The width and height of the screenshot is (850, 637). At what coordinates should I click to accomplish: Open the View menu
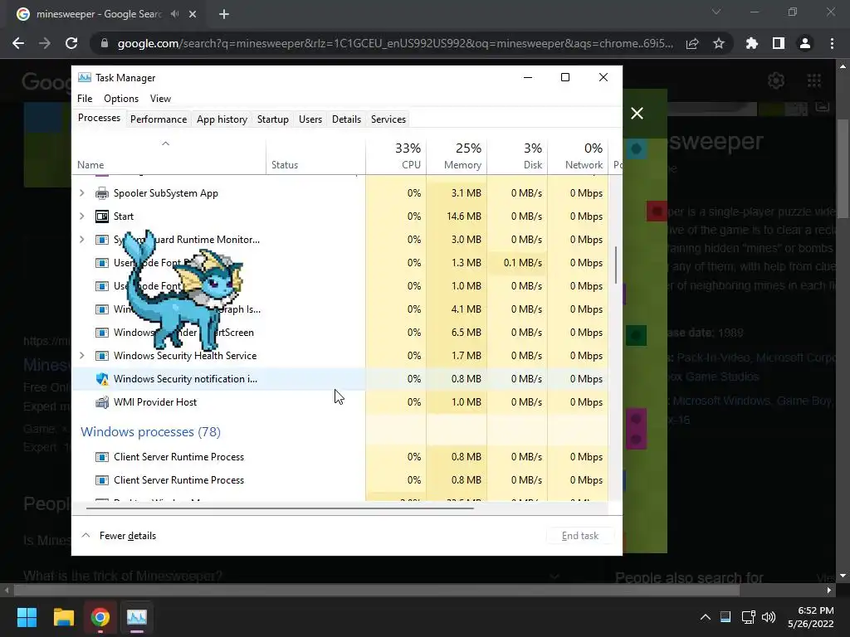point(160,99)
